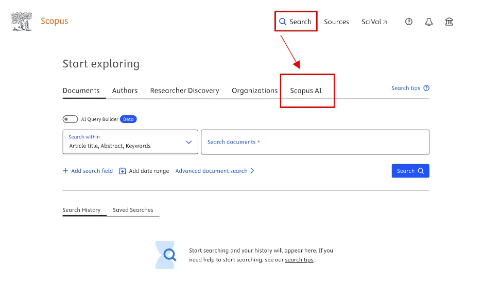This screenshot has width=482, height=285.
Task: Open SciVal external link
Action: point(374,22)
